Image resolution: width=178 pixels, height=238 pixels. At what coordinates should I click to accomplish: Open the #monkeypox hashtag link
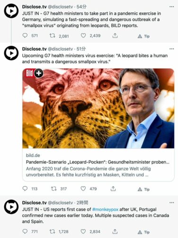105,209
